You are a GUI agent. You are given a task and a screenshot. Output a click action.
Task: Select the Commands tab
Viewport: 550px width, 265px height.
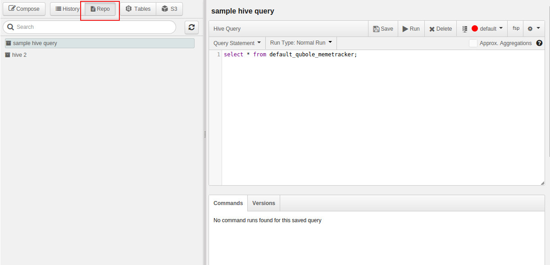[x=228, y=203]
